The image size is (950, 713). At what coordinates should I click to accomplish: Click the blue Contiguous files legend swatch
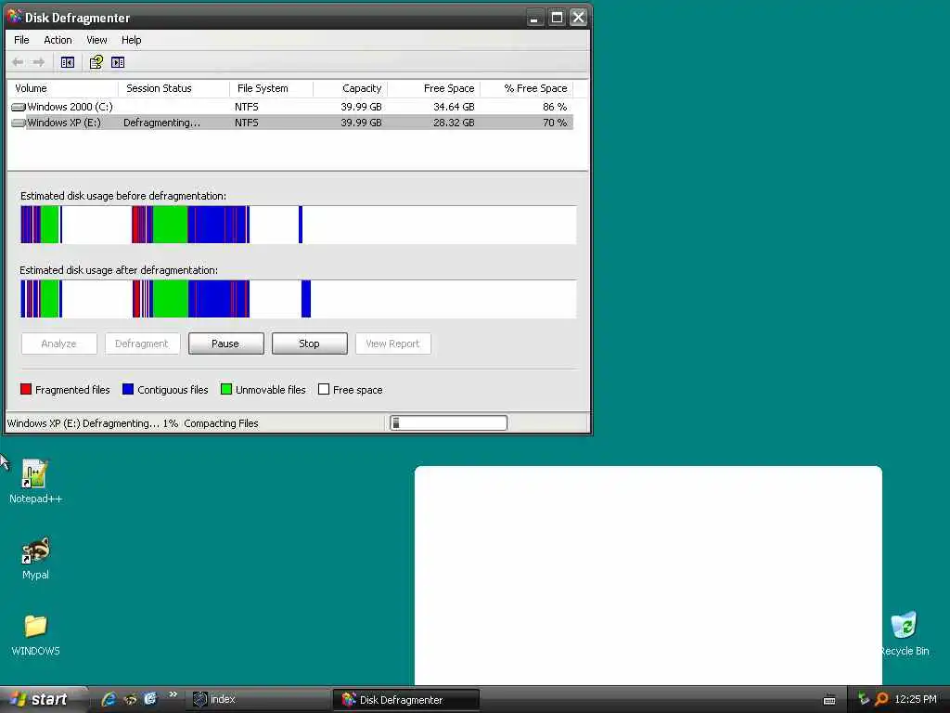[x=128, y=389]
